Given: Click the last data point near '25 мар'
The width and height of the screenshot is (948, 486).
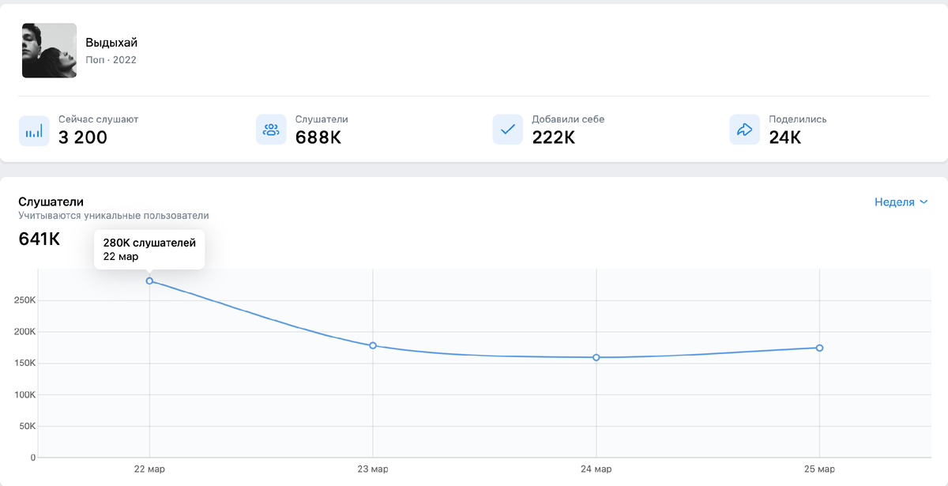Looking at the screenshot, I should 820,347.
